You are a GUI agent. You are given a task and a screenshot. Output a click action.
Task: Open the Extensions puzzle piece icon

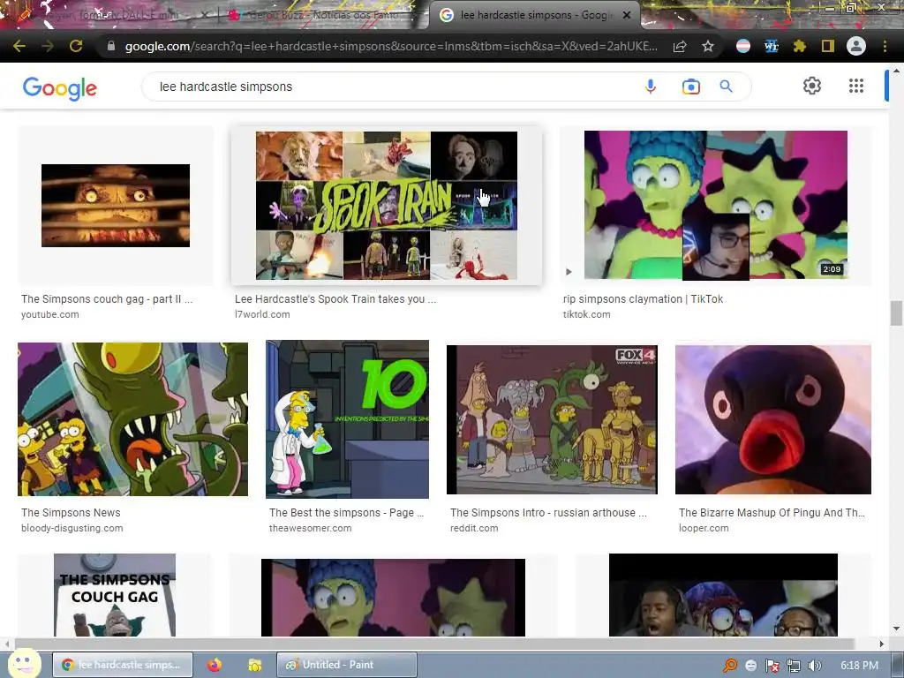(799, 46)
